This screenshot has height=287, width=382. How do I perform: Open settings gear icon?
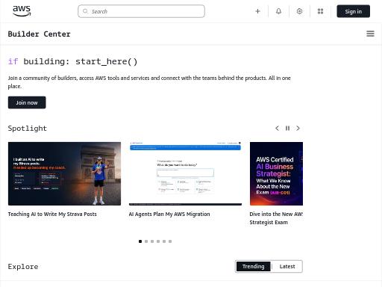click(x=299, y=11)
